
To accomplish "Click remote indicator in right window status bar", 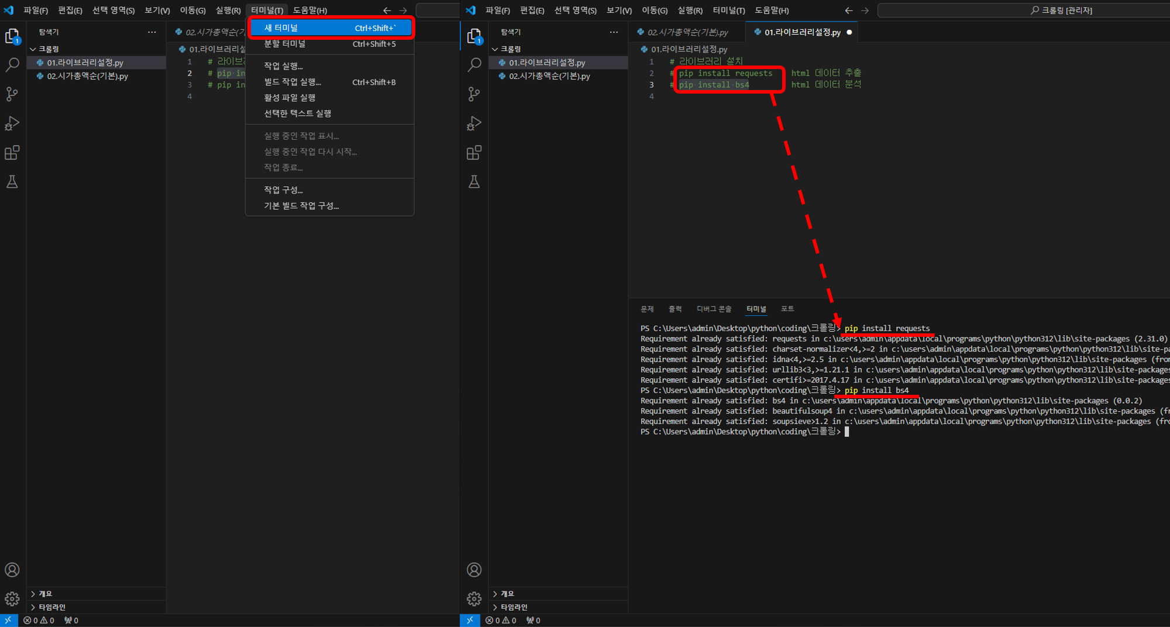I will coord(470,620).
